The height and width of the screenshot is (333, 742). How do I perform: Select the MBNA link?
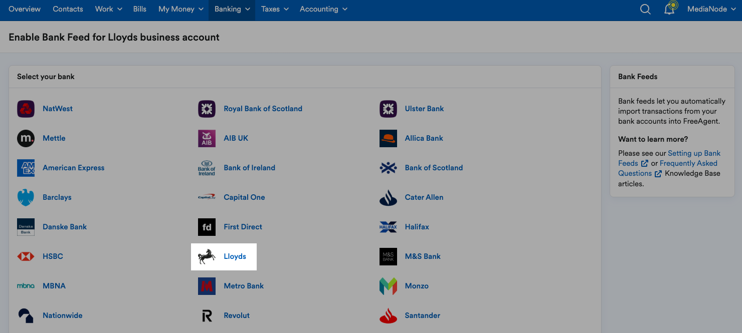click(54, 286)
